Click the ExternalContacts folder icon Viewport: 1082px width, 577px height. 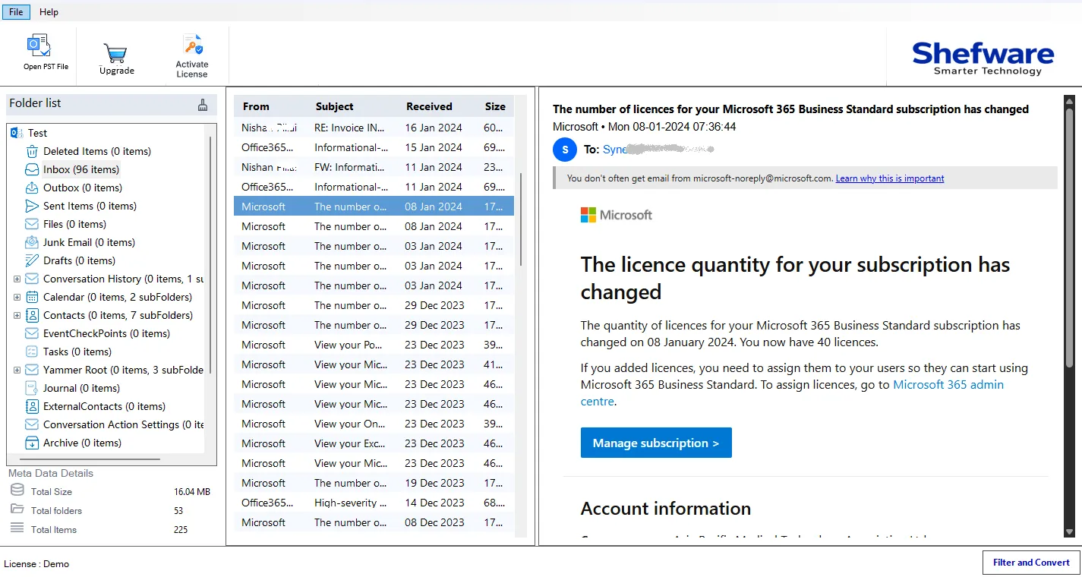[32, 406]
